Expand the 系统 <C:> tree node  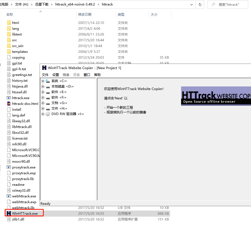[43, 81]
